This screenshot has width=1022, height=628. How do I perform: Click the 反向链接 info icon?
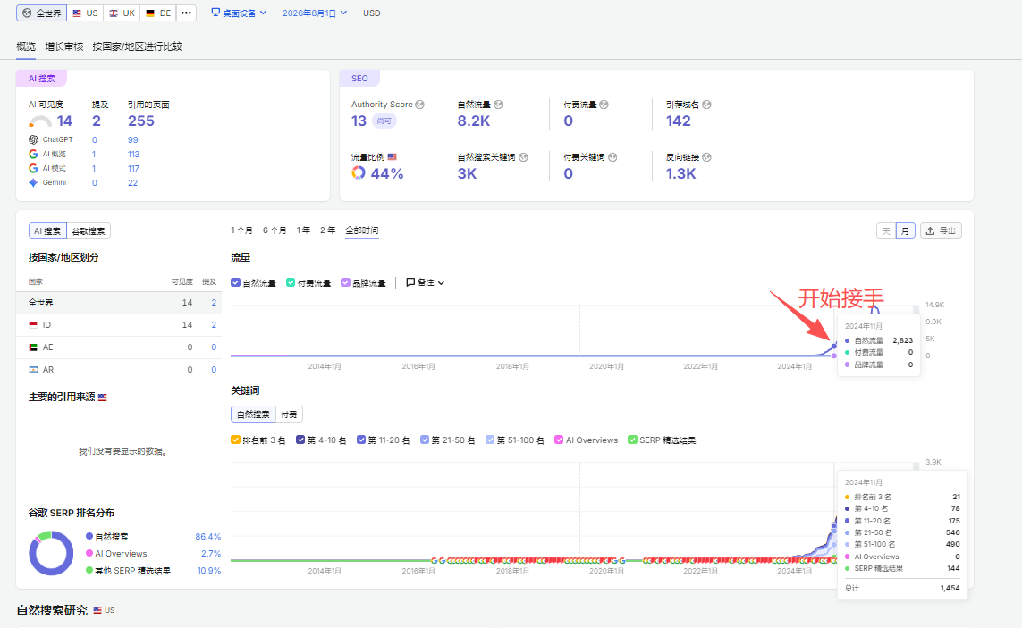click(x=706, y=157)
